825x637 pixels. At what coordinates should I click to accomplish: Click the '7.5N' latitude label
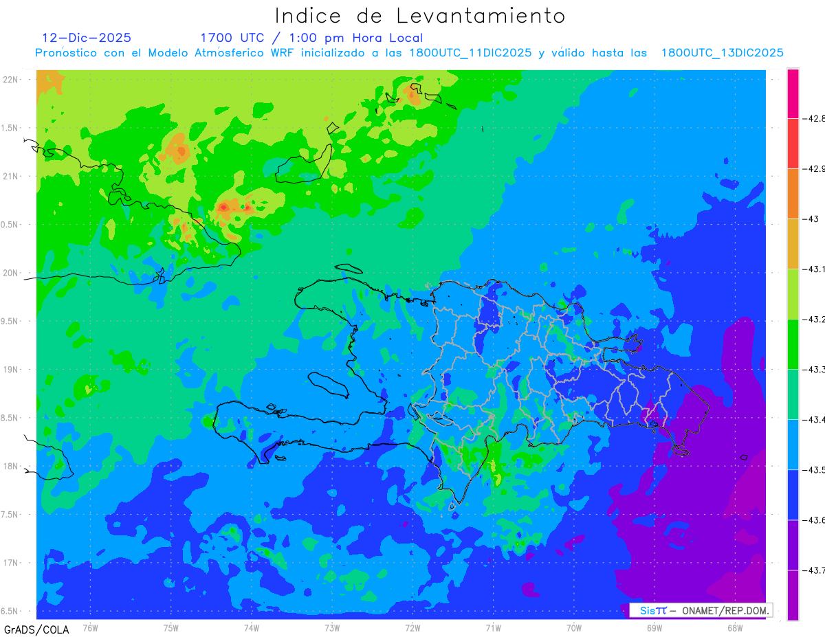click(10, 515)
